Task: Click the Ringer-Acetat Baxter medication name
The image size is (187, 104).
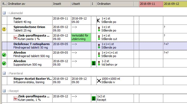Action: pos(33,79)
